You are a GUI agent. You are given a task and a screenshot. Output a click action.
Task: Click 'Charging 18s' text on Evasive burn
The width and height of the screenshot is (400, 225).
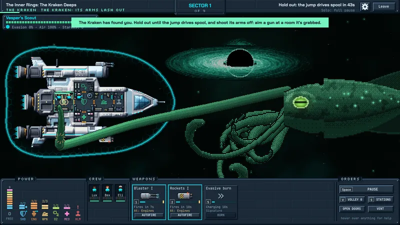216,207
